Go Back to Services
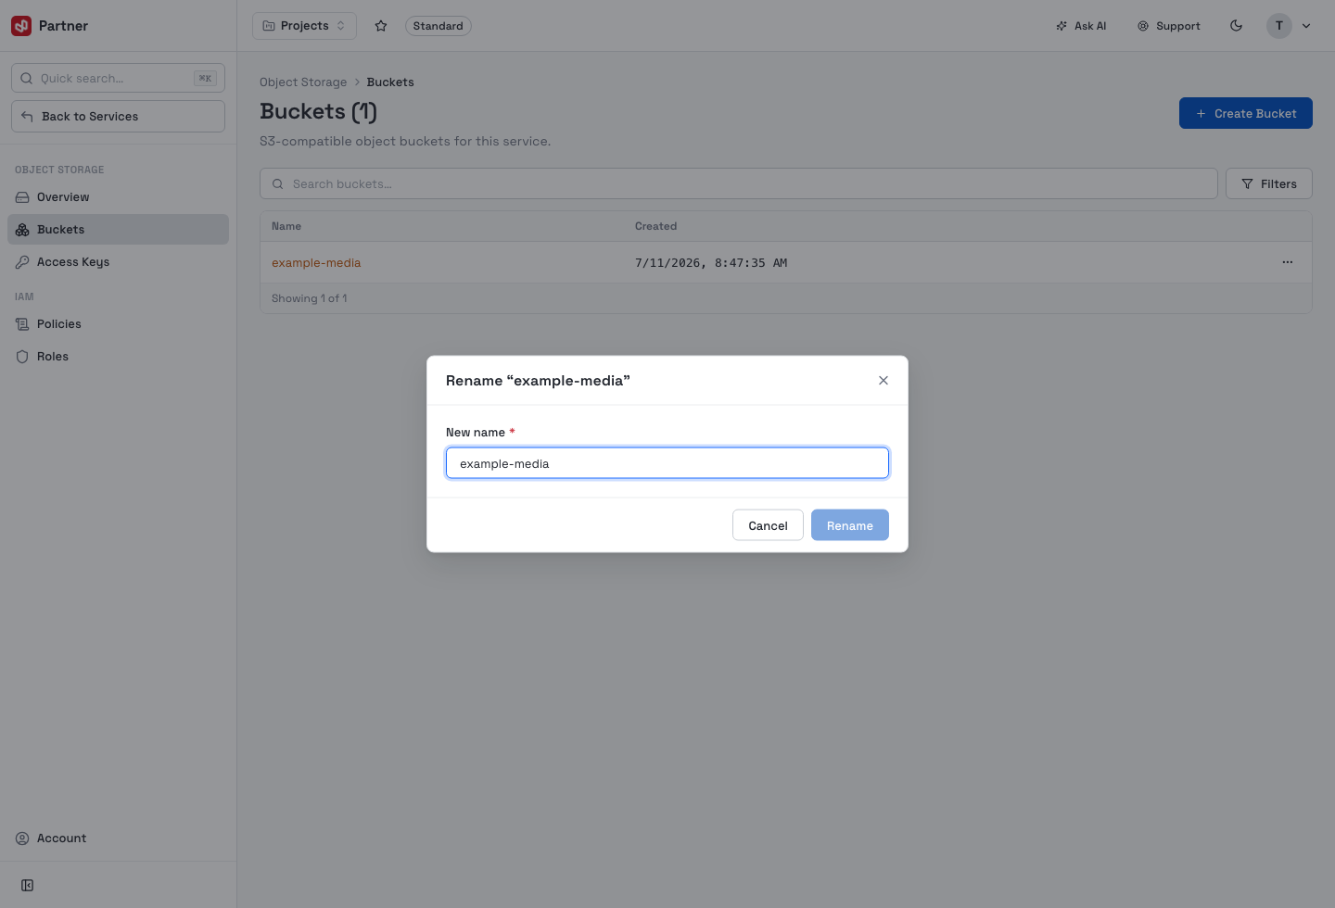Image resolution: width=1335 pixels, height=908 pixels. [x=118, y=117]
